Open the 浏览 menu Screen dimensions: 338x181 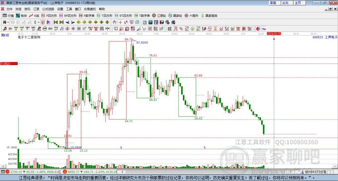tap(18, 9)
